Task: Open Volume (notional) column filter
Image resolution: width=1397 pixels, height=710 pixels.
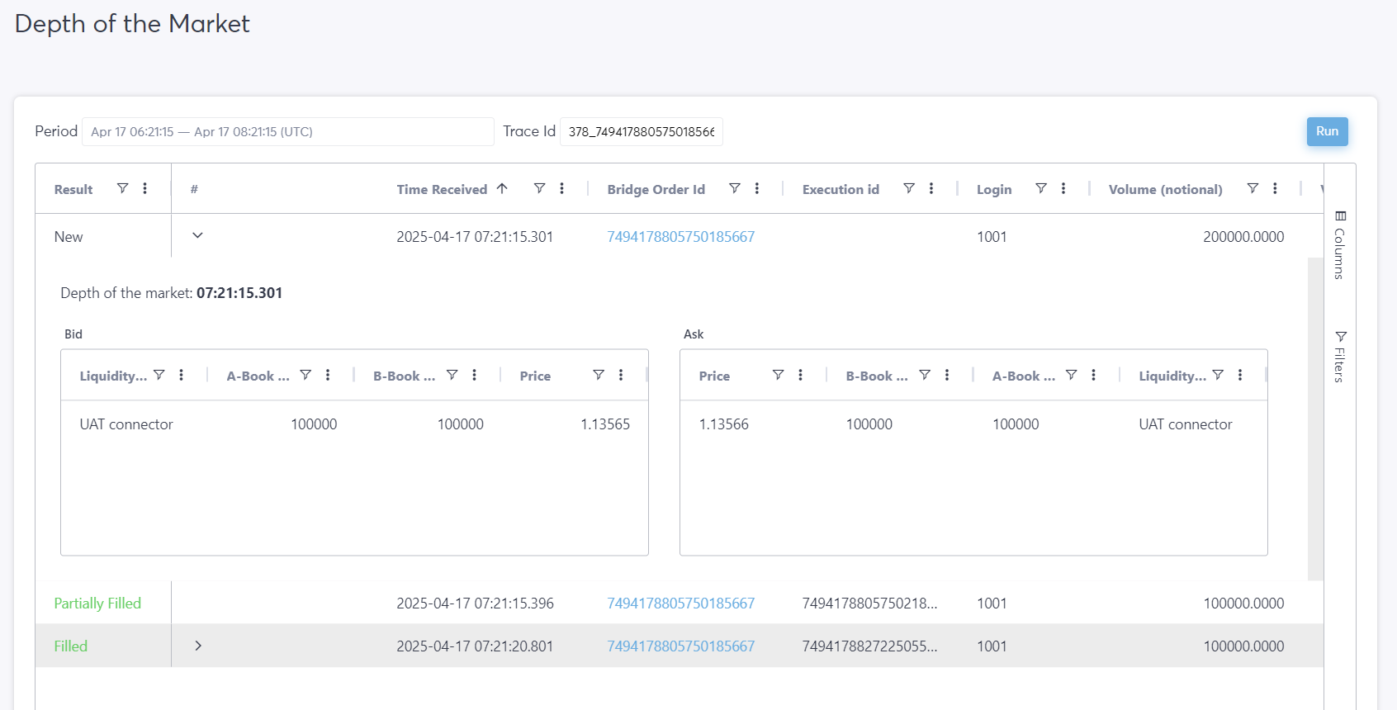Action: click(1252, 188)
